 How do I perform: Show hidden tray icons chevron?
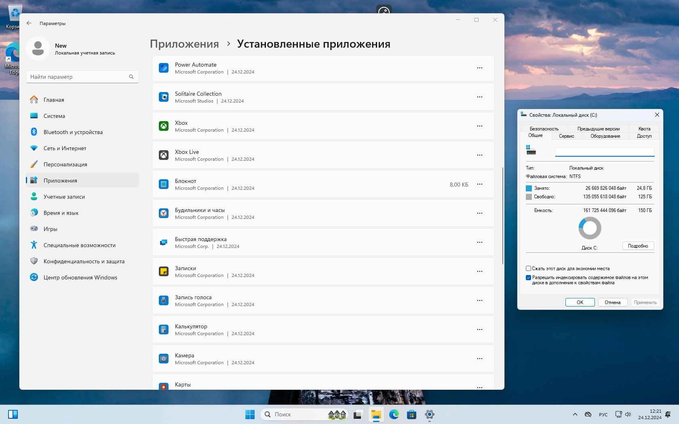575,414
